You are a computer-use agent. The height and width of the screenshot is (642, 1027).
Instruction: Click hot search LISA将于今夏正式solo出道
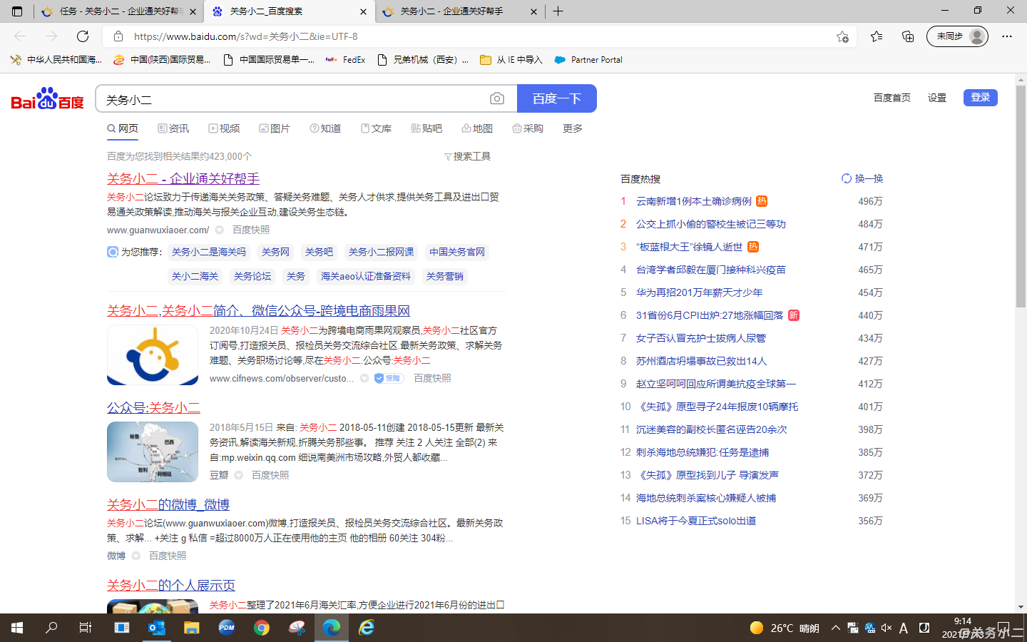point(696,521)
